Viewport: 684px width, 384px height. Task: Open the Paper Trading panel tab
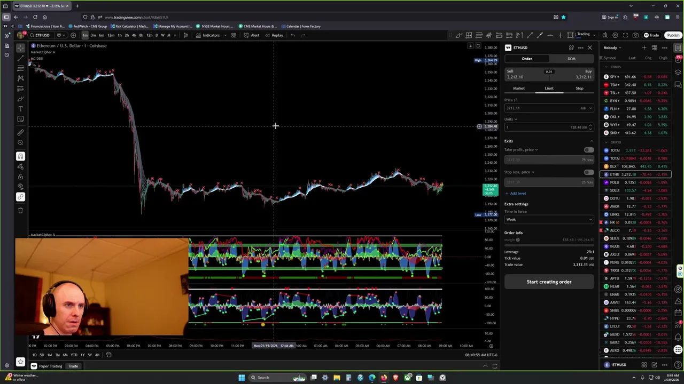[46, 366]
